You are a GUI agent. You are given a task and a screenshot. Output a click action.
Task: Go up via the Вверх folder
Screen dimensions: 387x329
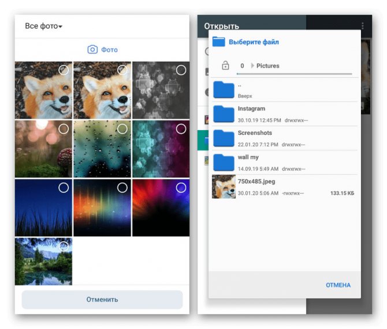285,90
